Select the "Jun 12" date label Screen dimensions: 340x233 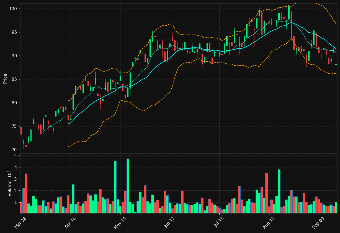point(169,222)
